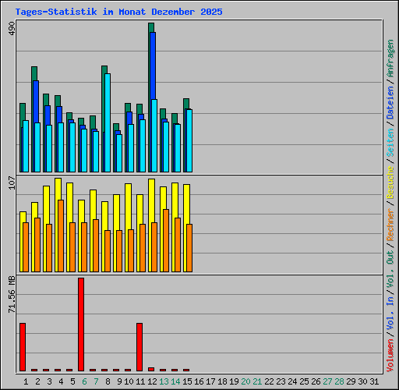Select the 'Volumen' legend label
Screen dimensions: 399x390
pos(390,356)
